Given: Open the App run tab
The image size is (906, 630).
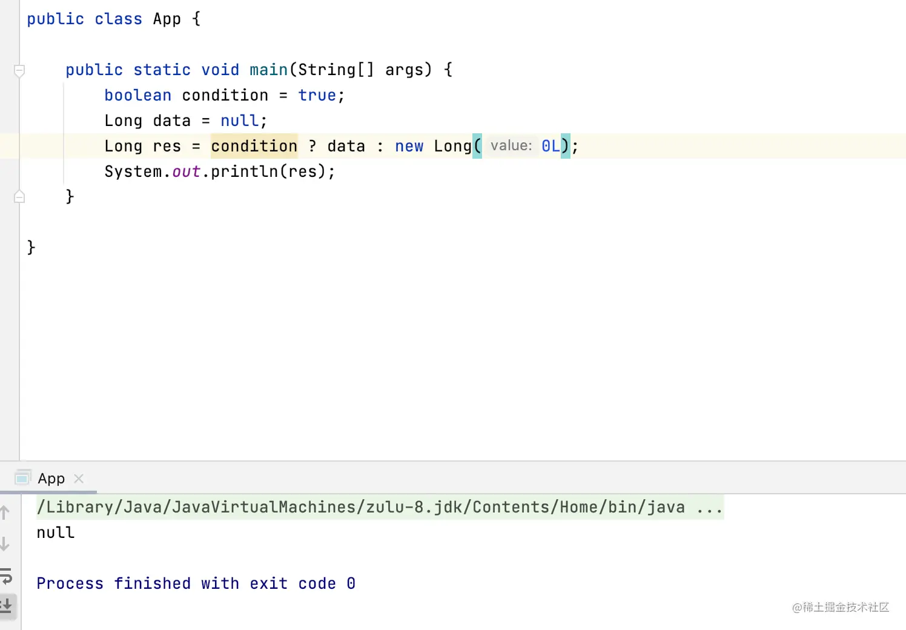Looking at the screenshot, I should 51,479.
